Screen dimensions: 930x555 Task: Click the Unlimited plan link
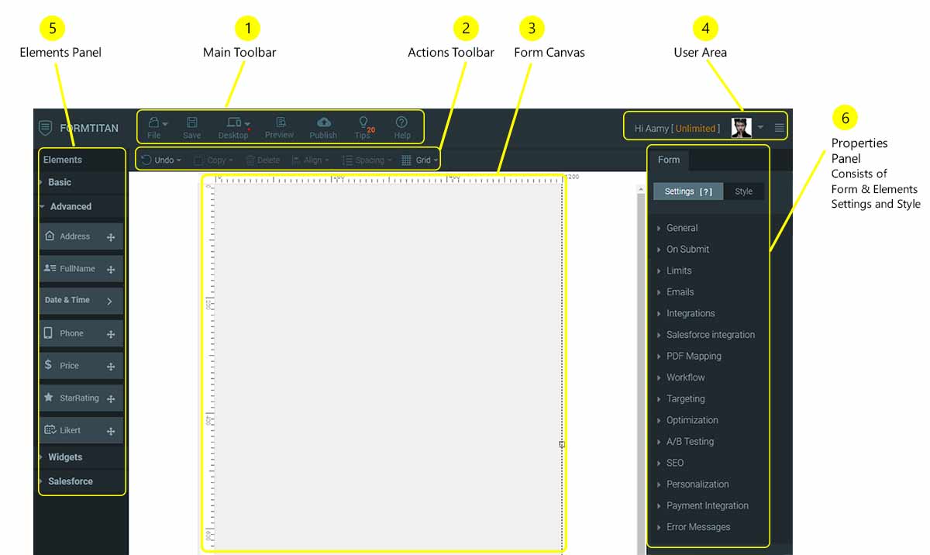pyautogui.click(x=696, y=129)
